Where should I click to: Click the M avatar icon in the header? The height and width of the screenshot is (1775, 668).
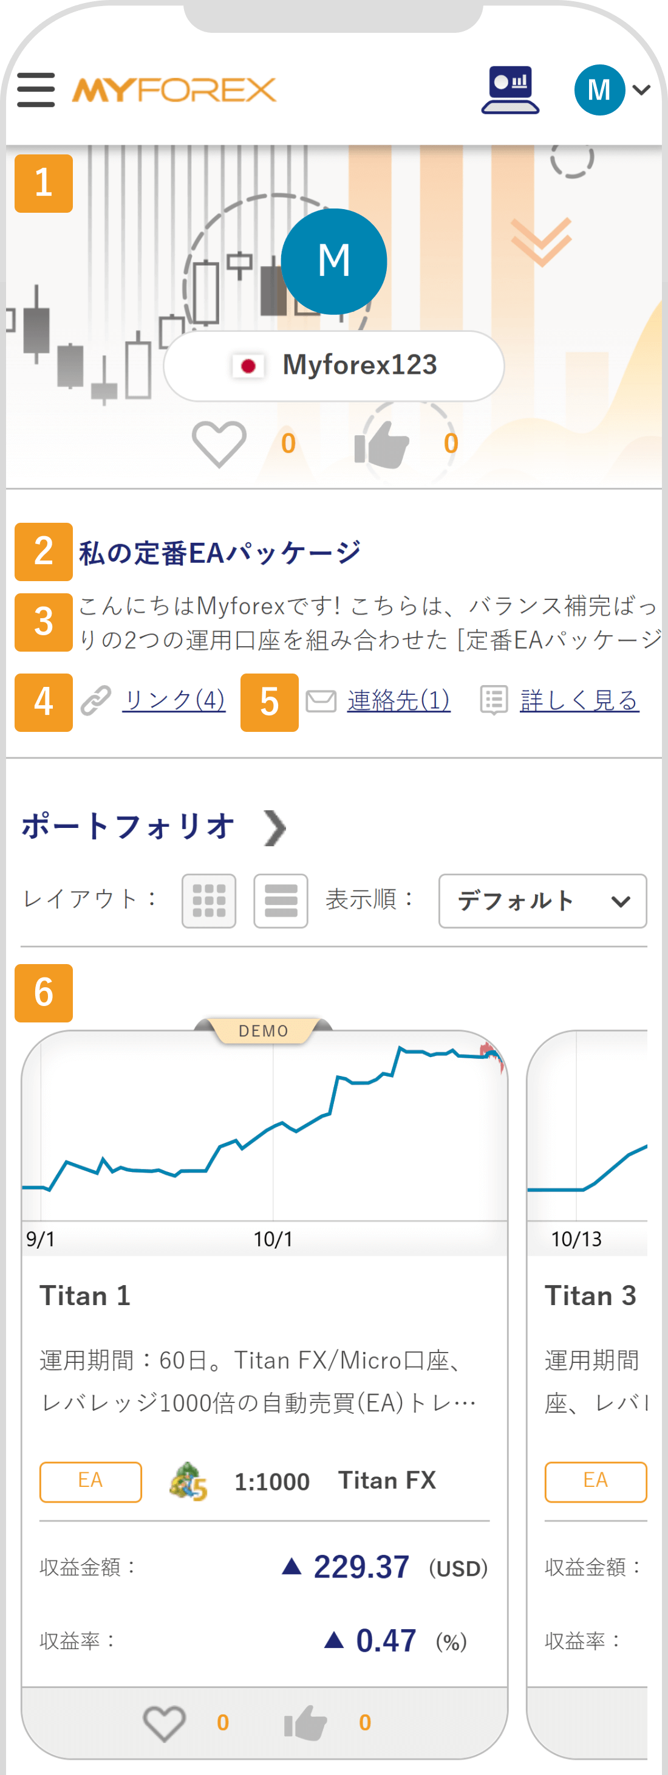tap(598, 88)
